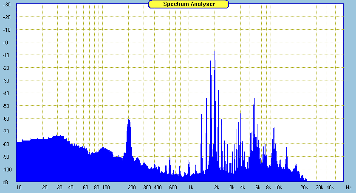This screenshot has height=193, width=356.
Task: Select the 10 frequency axis label
Action: point(19,187)
